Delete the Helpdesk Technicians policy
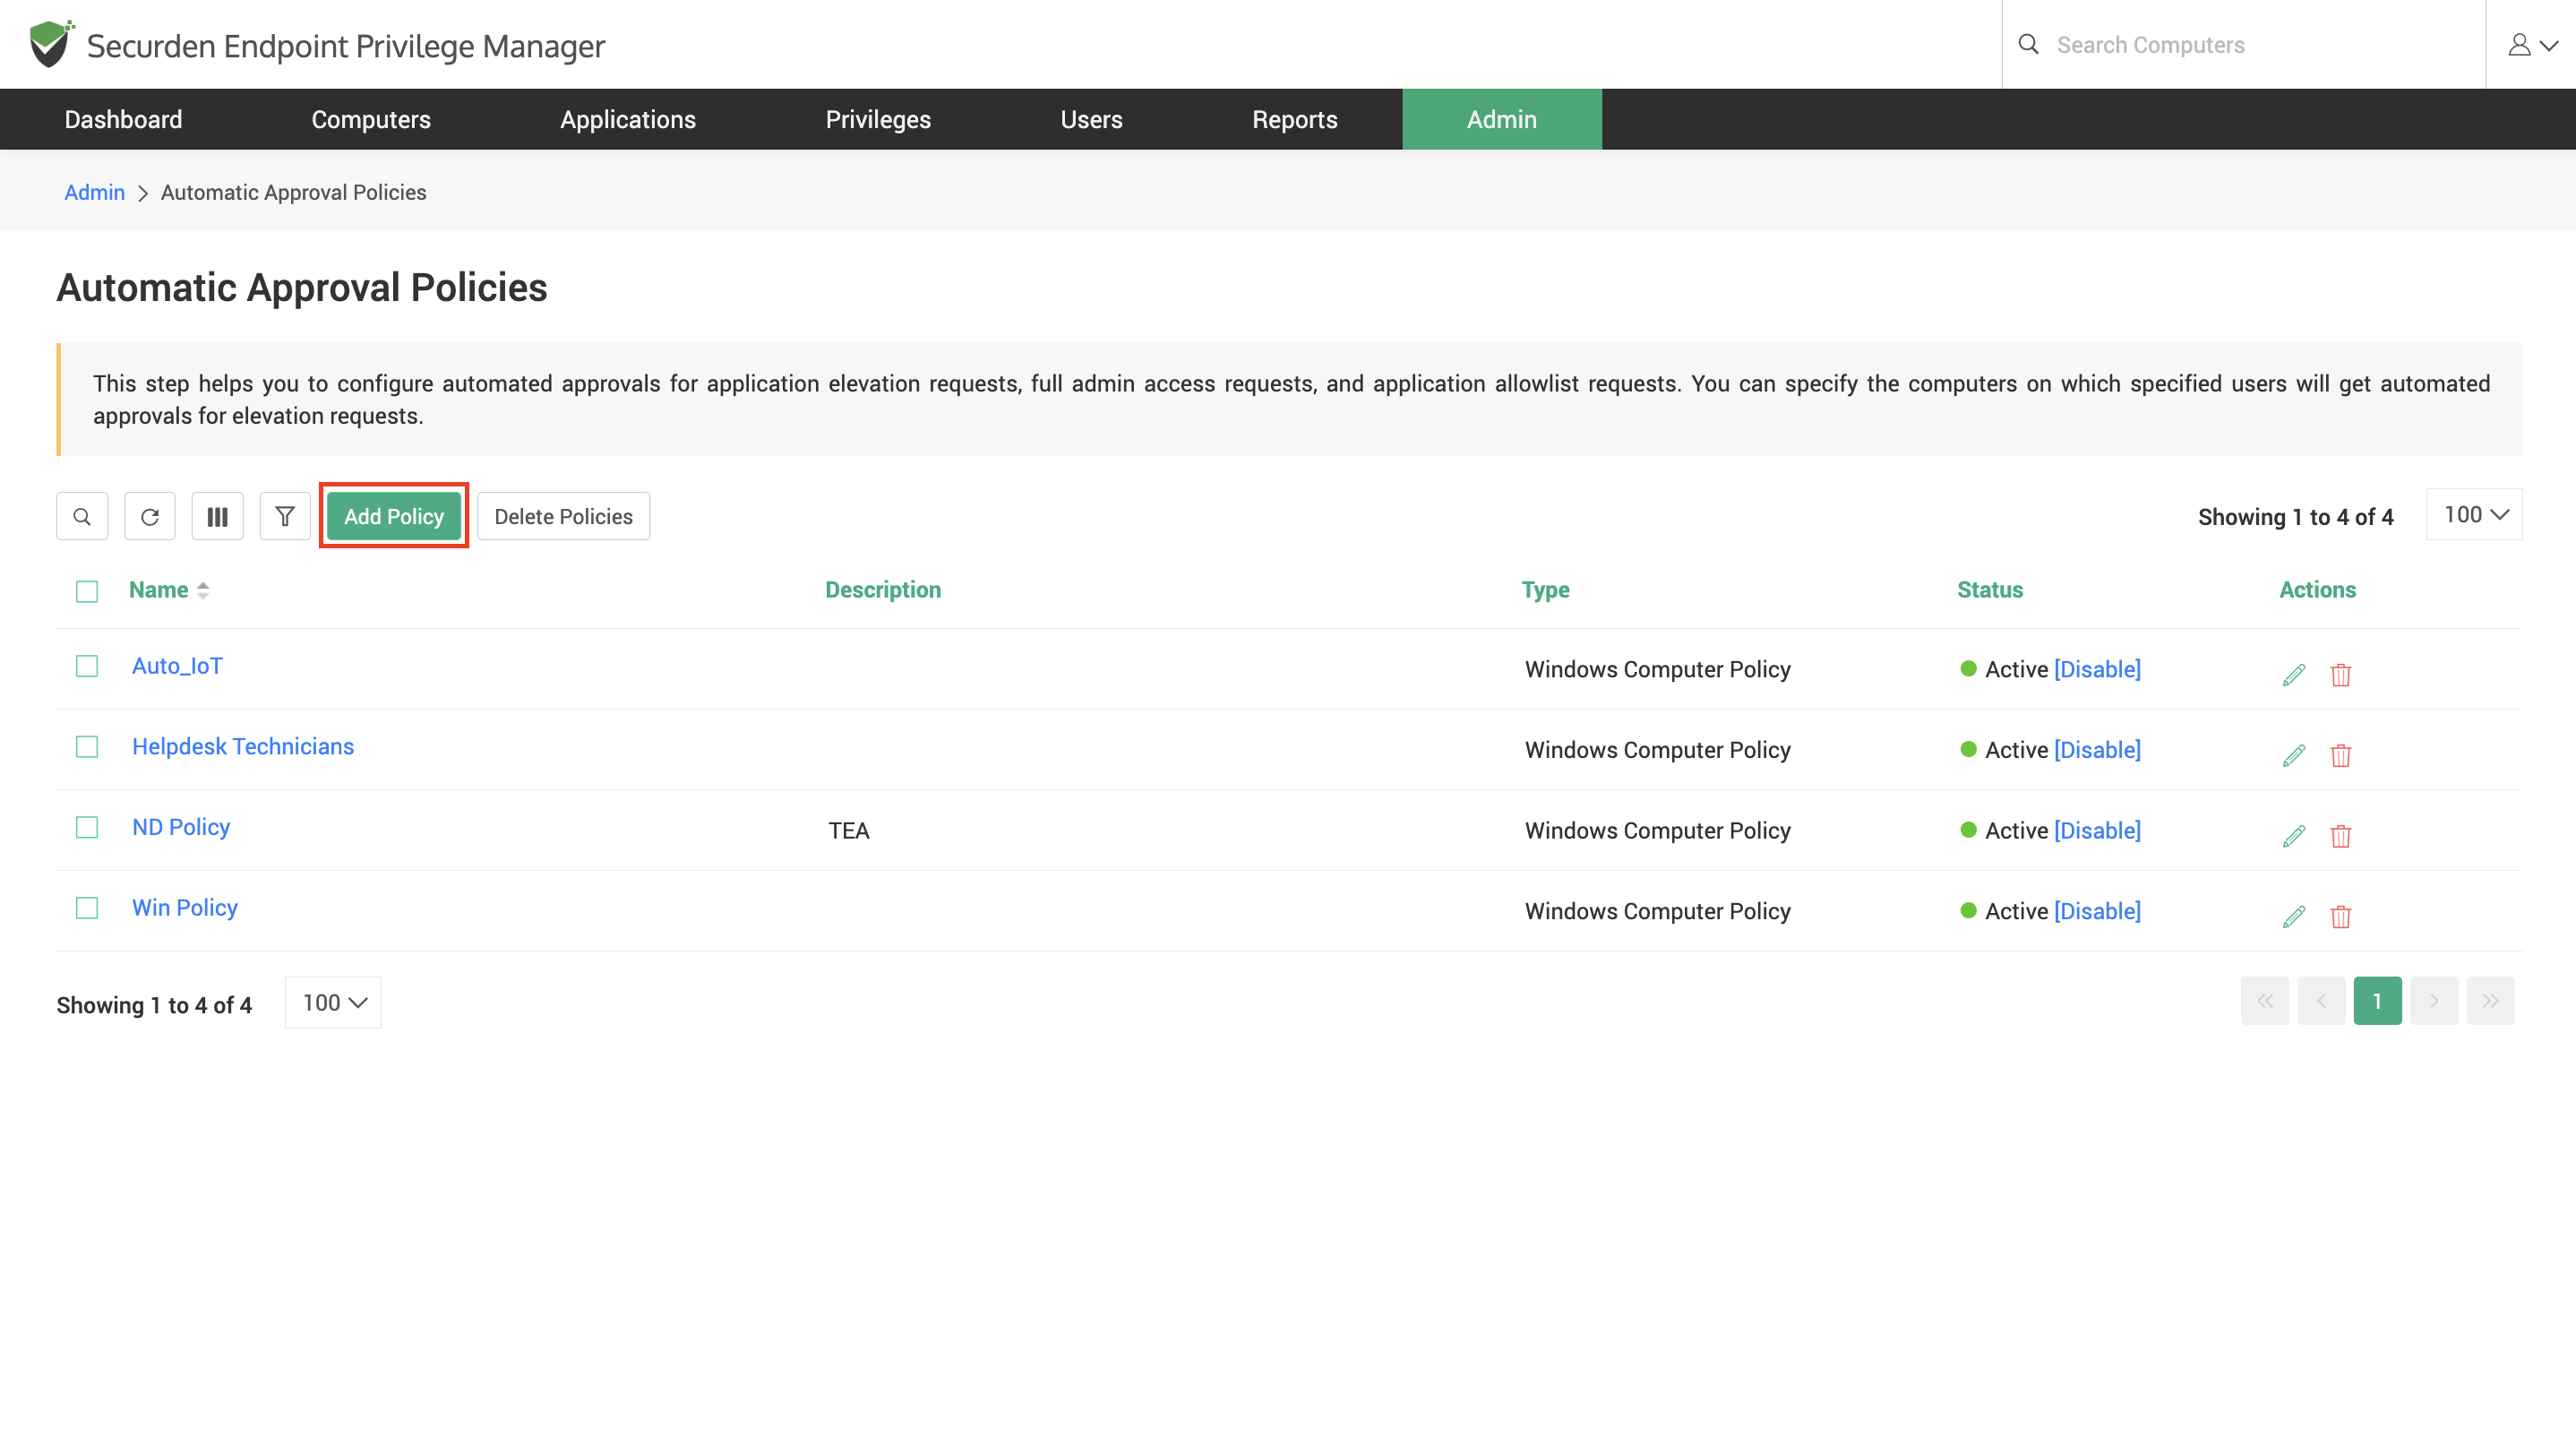Image resolution: width=2576 pixels, height=1455 pixels. (2341, 755)
